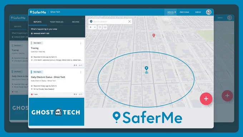The width and height of the screenshot is (243, 137).
Task: Zoom in on the map
Action: 90,27
